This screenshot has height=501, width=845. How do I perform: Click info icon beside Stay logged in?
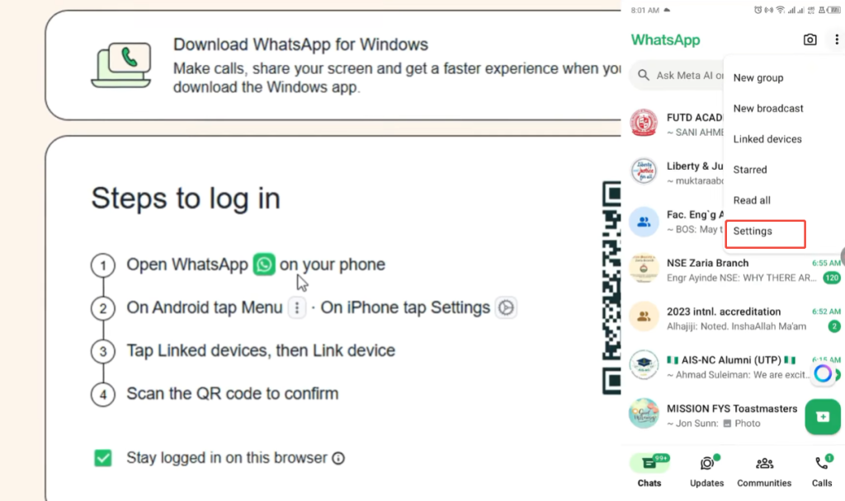[338, 458]
